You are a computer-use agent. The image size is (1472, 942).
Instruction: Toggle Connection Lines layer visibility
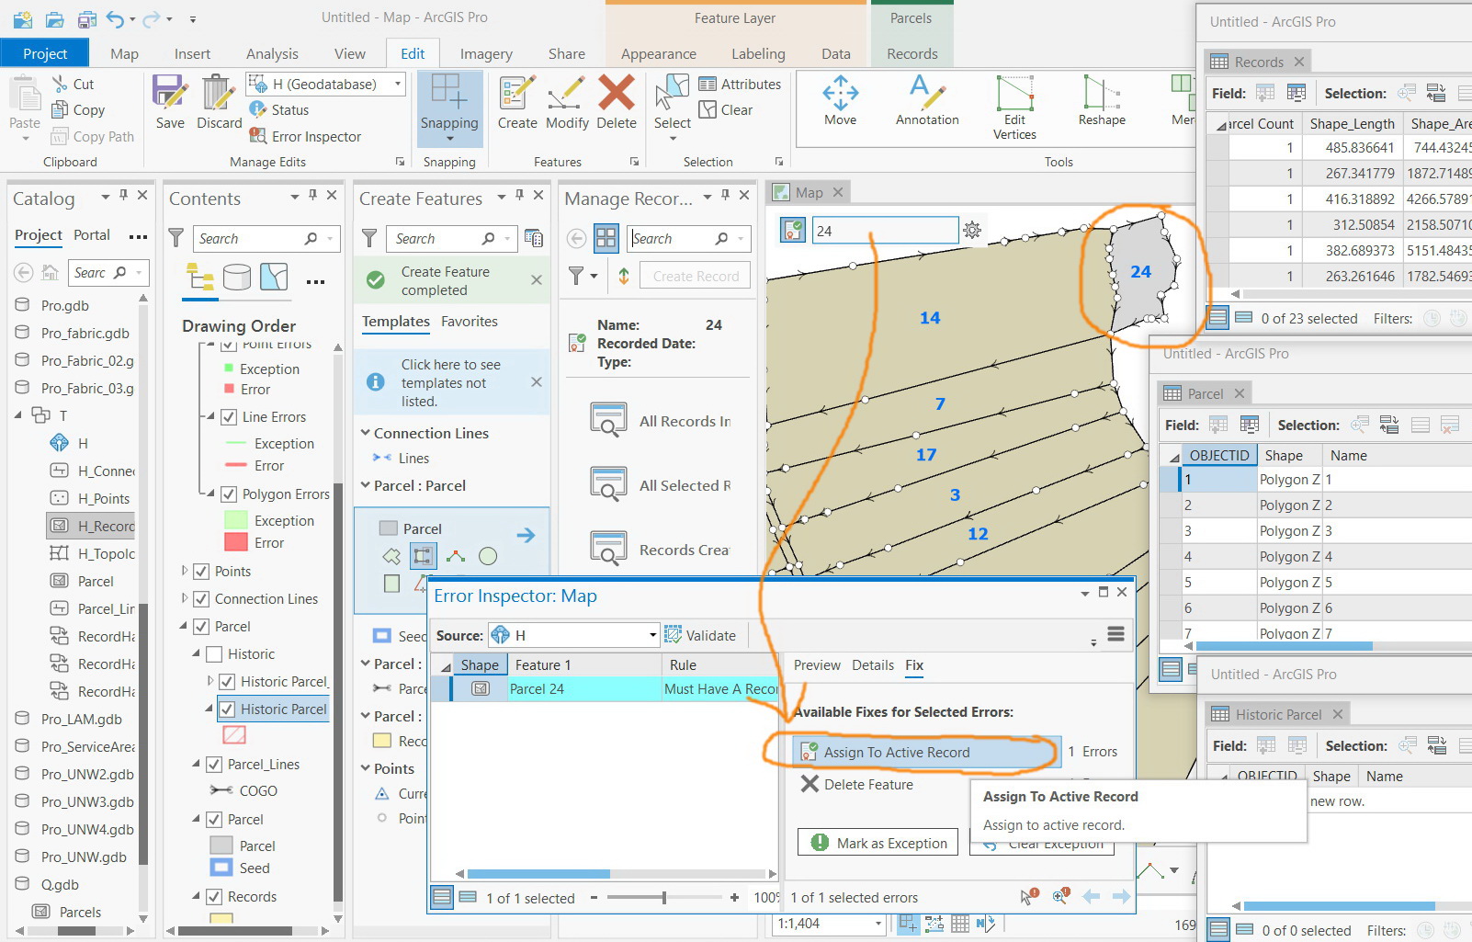click(x=201, y=599)
